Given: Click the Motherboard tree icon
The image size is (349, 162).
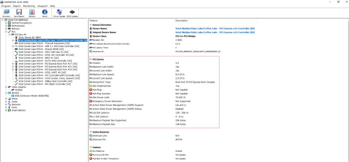Looking at the screenshot, I should (9, 26).
